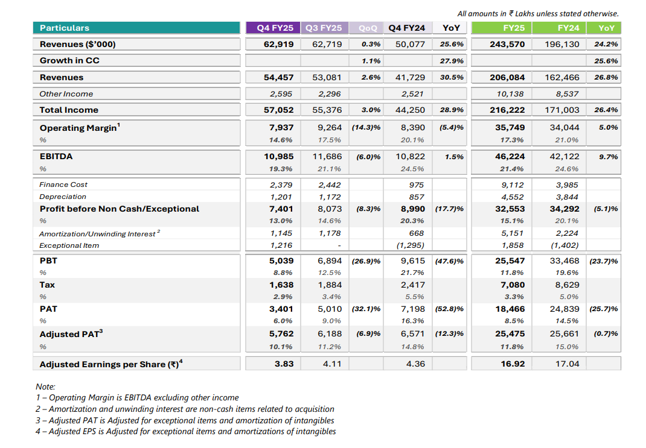646x448 pixels.
Task: Click the FY25 PAT value '18,466'
Action: pyautogui.click(x=510, y=309)
